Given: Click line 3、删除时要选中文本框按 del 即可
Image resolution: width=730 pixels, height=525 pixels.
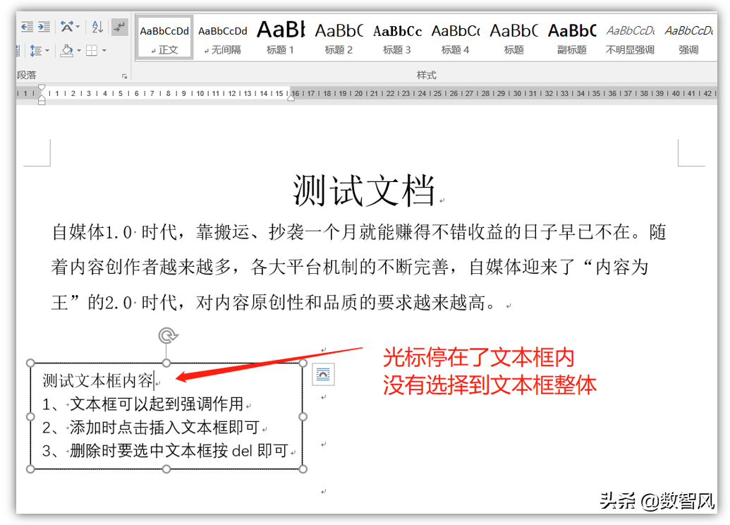Looking at the screenshot, I should pos(165,450).
